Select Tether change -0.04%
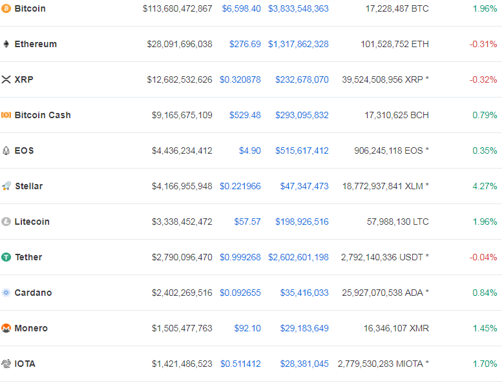 [483, 257]
